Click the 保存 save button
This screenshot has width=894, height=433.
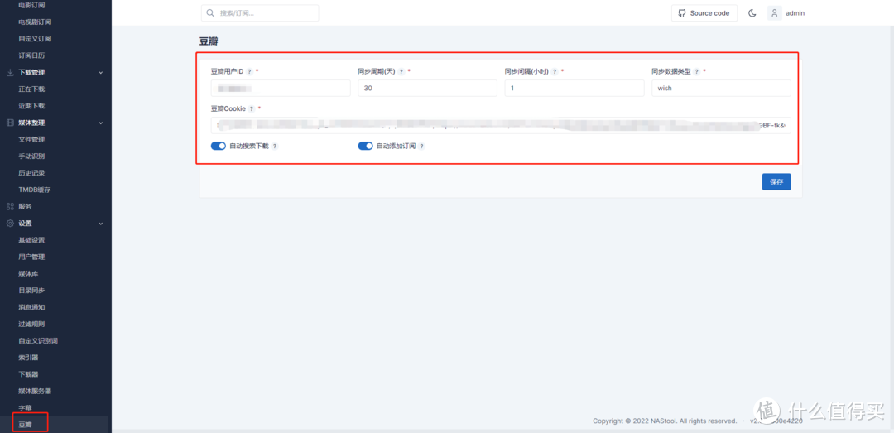point(776,181)
